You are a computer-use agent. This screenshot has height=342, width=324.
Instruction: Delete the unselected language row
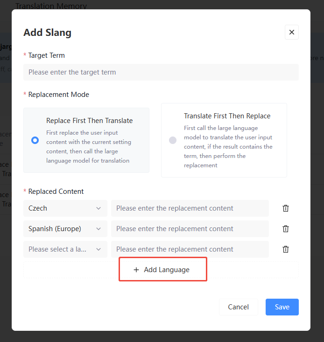[286, 249]
